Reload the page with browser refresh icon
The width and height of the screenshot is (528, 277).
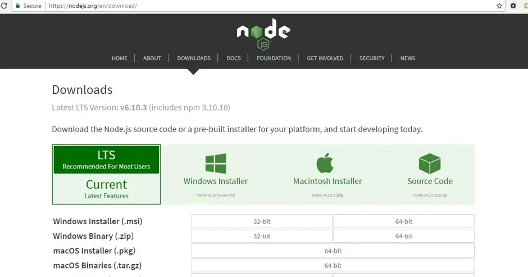pos(4,6)
